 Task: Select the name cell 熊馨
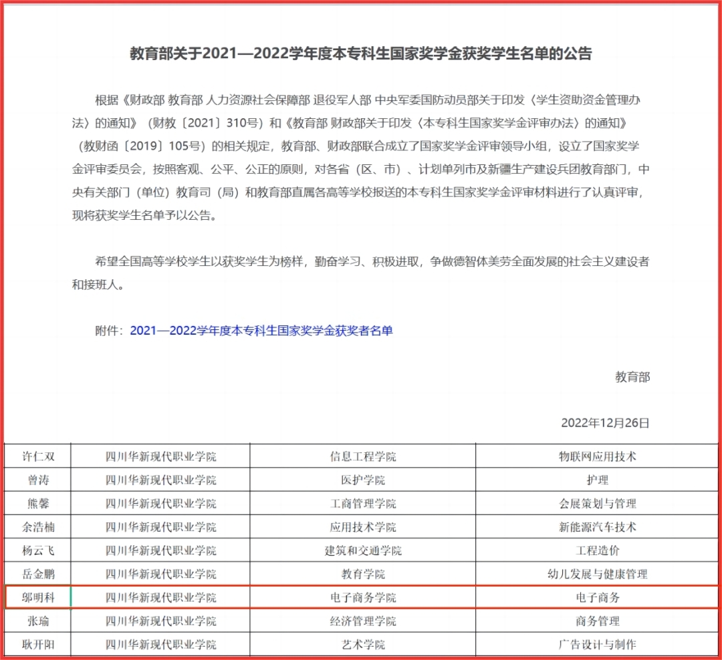(x=38, y=504)
